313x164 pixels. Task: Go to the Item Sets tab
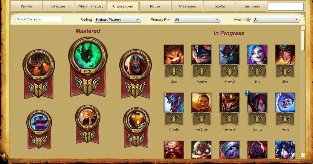click(251, 6)
